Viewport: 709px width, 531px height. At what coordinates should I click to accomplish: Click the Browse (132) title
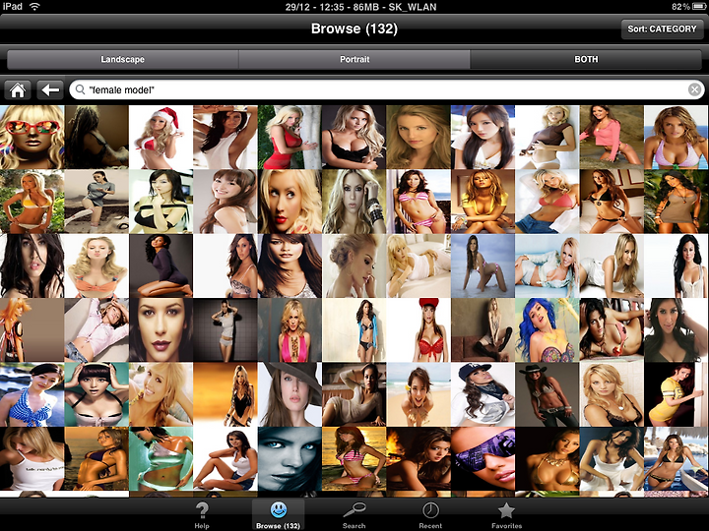click(354, 29)
